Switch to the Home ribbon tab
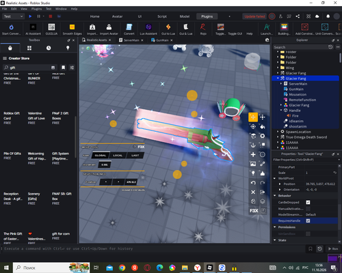Image resolution: width=342 pixels, height=273 pixels. (94, 16)
